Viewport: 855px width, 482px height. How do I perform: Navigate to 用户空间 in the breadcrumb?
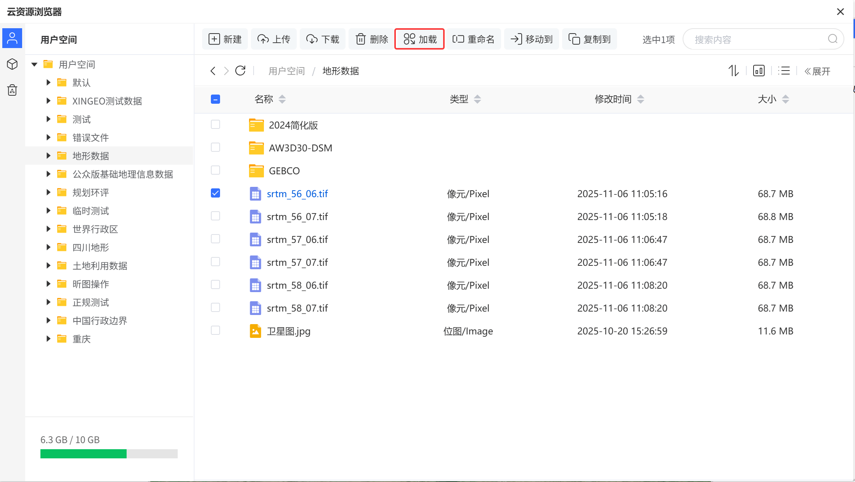coord(286,71)
